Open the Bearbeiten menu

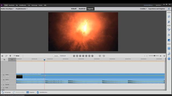[12, 5]
